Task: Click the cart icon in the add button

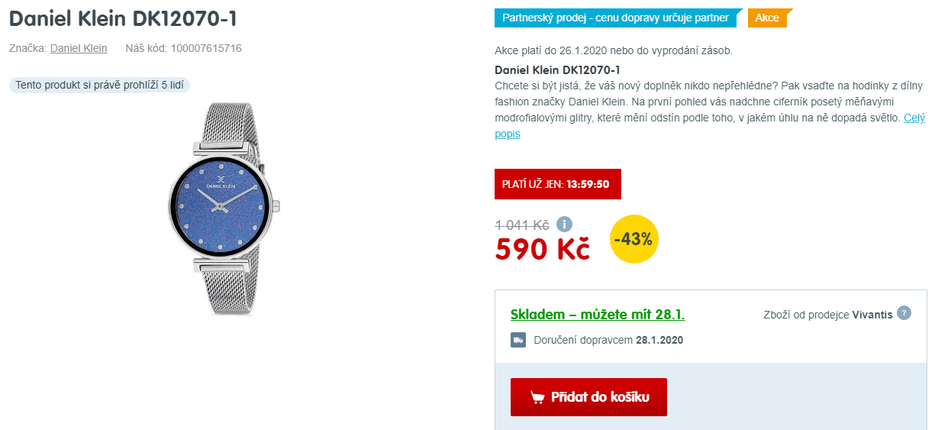Action: point(537,397)
